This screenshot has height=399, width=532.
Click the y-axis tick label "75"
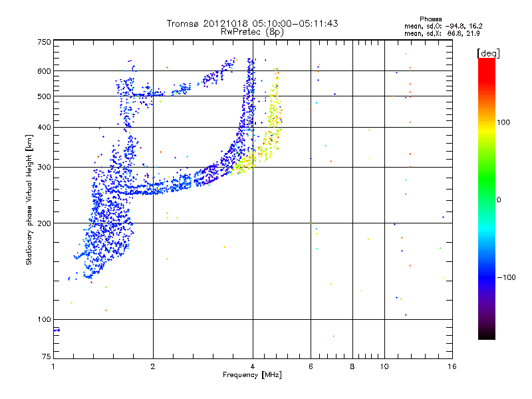point(47,356)
